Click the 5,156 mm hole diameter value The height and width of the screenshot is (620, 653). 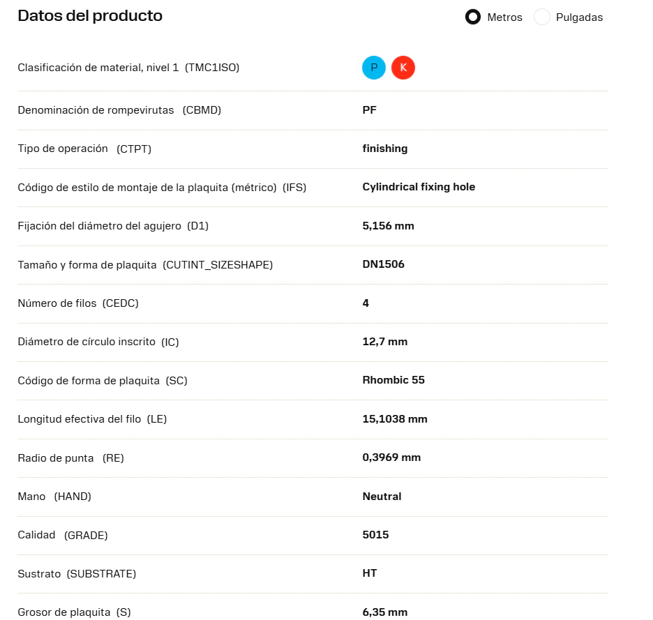coord(388,226)
